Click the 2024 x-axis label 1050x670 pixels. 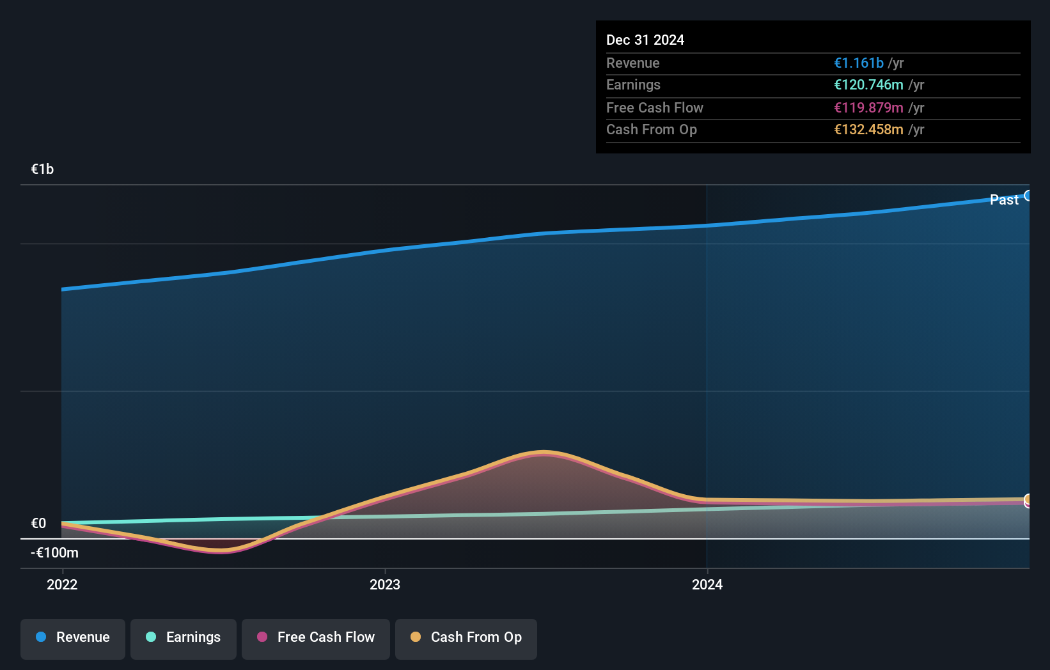[707, 584]
